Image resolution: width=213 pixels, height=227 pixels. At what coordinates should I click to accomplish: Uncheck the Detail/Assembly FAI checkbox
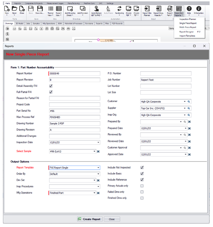(x=51, y=86)
